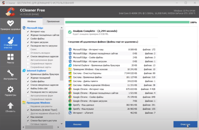This screenshot has width=199, height=130.
Task: Select the Internet Explorer section heading
Action: coord(37,70)
